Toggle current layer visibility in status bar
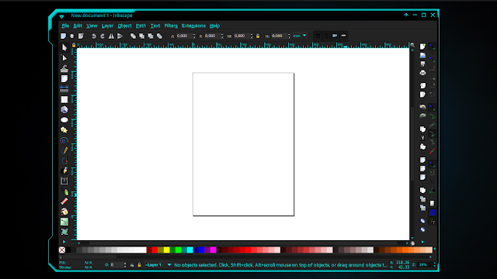This screenshot has width=497, height=279. point(132,265)
